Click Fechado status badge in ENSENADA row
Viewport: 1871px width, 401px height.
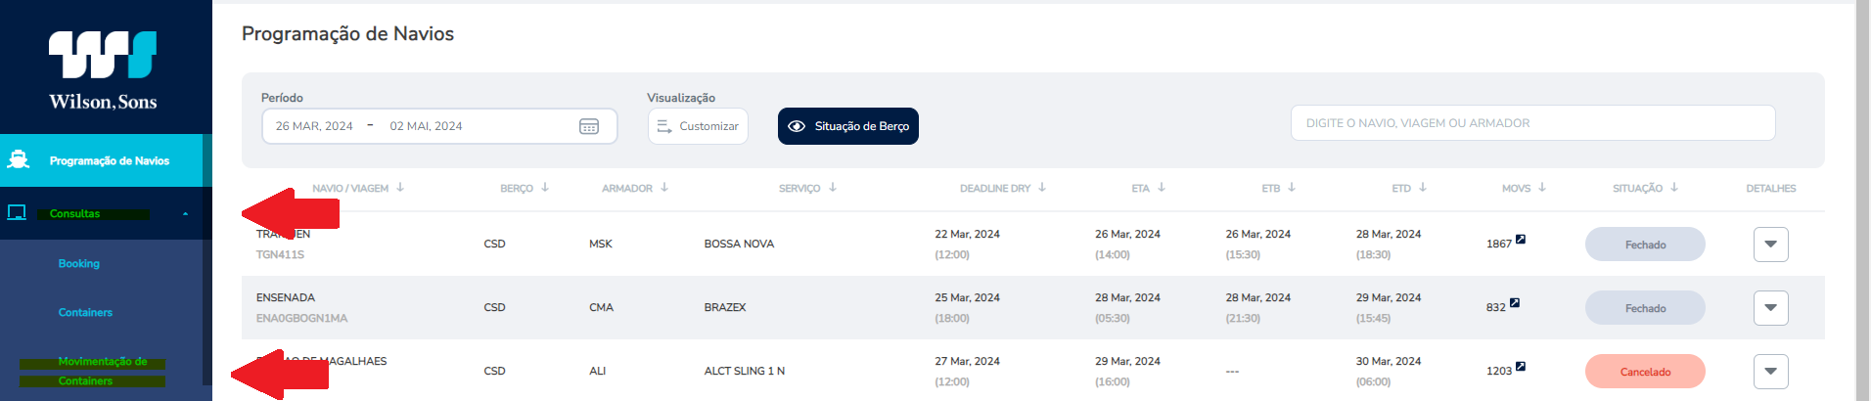[1645, 308]
